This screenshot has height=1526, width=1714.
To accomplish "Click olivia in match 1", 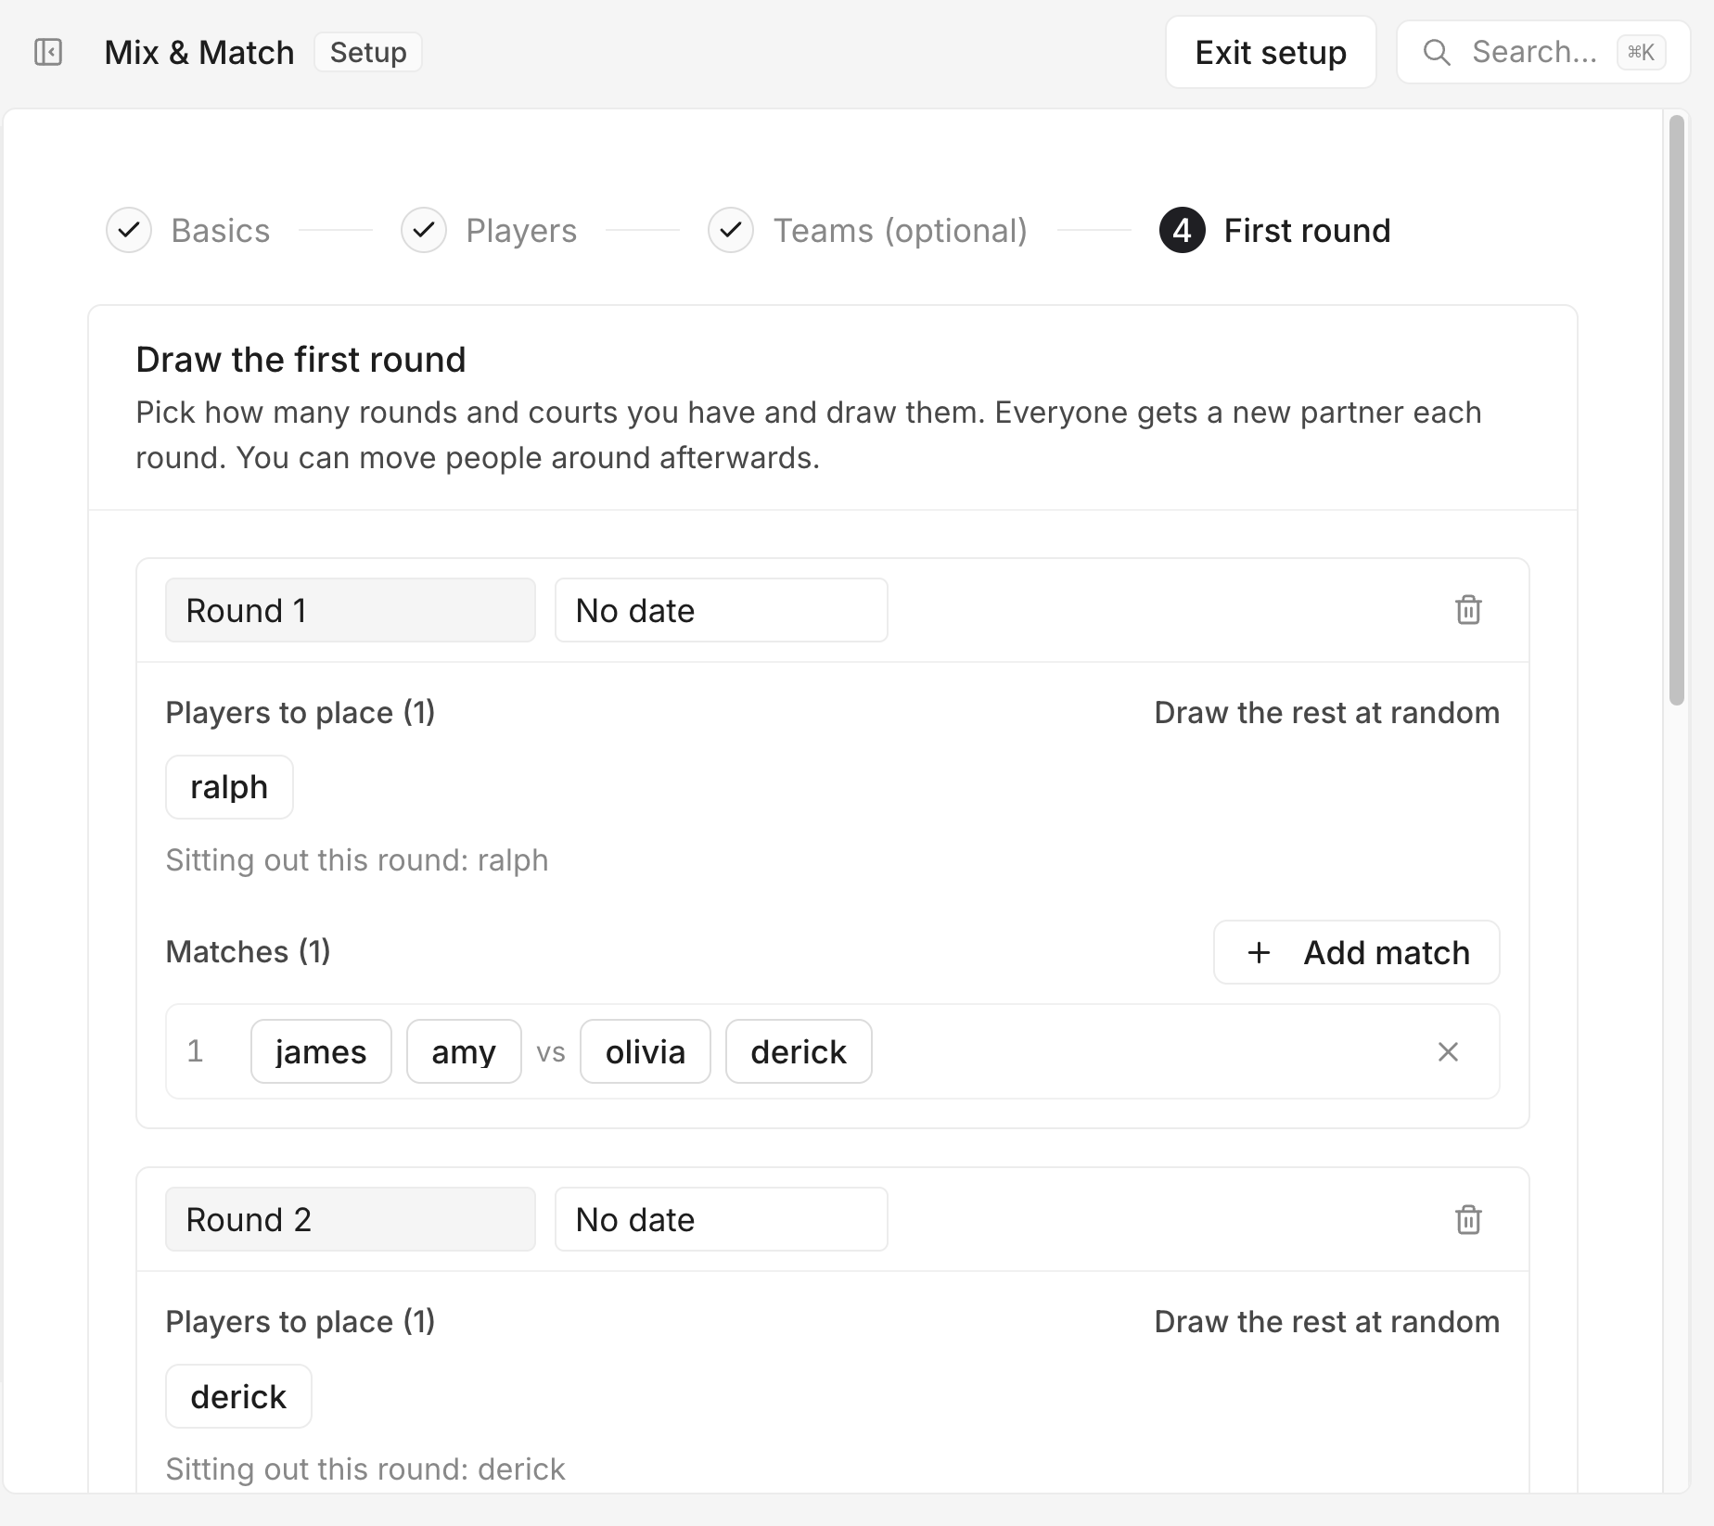I will (x=646, y=1051).
